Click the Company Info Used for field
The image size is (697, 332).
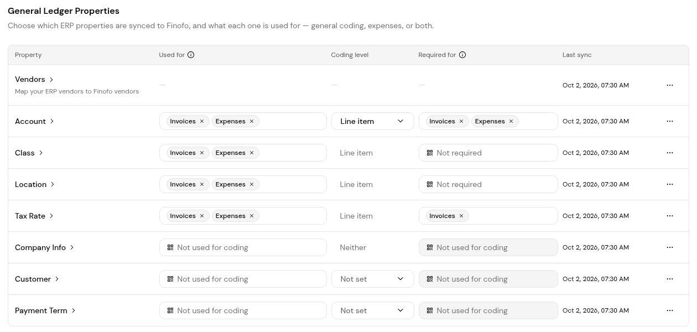(x=243, y=247)
